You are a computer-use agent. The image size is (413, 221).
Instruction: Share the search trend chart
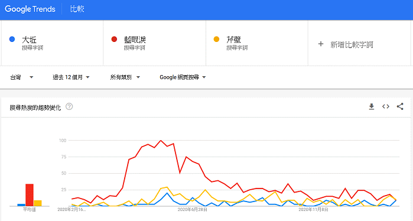(400, 106)
